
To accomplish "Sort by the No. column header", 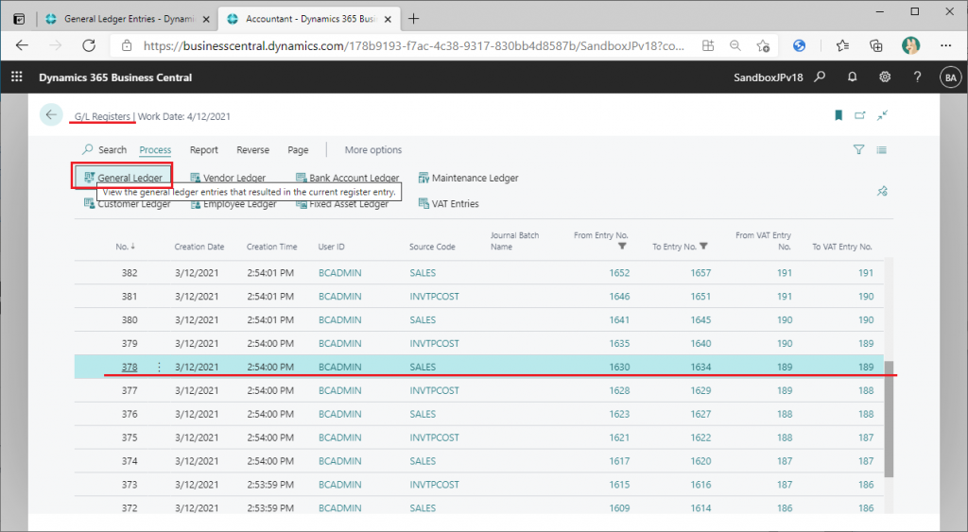I will click(x=126, y=247).
